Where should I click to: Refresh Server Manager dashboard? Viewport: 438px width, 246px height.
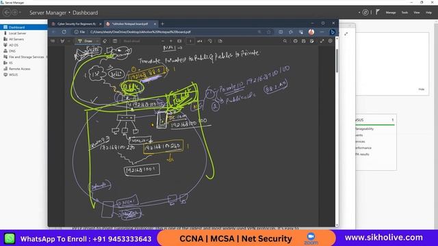click(365, 12)
